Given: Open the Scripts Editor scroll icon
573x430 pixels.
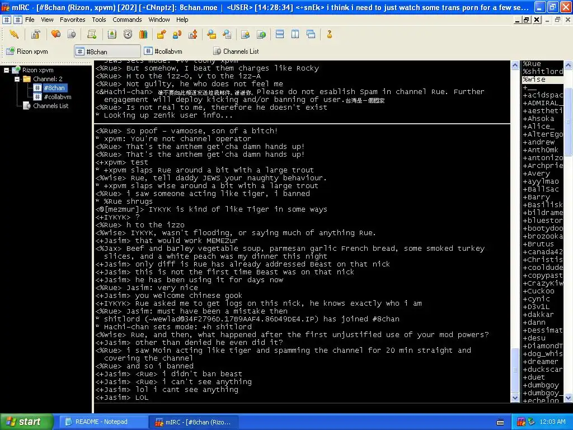Looking at the screenshot, I should (92, 34).
